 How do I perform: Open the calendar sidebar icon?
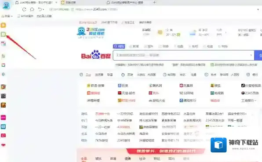[4, 43]
